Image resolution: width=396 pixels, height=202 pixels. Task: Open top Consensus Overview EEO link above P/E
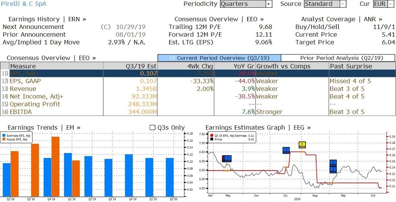(219, 19)
